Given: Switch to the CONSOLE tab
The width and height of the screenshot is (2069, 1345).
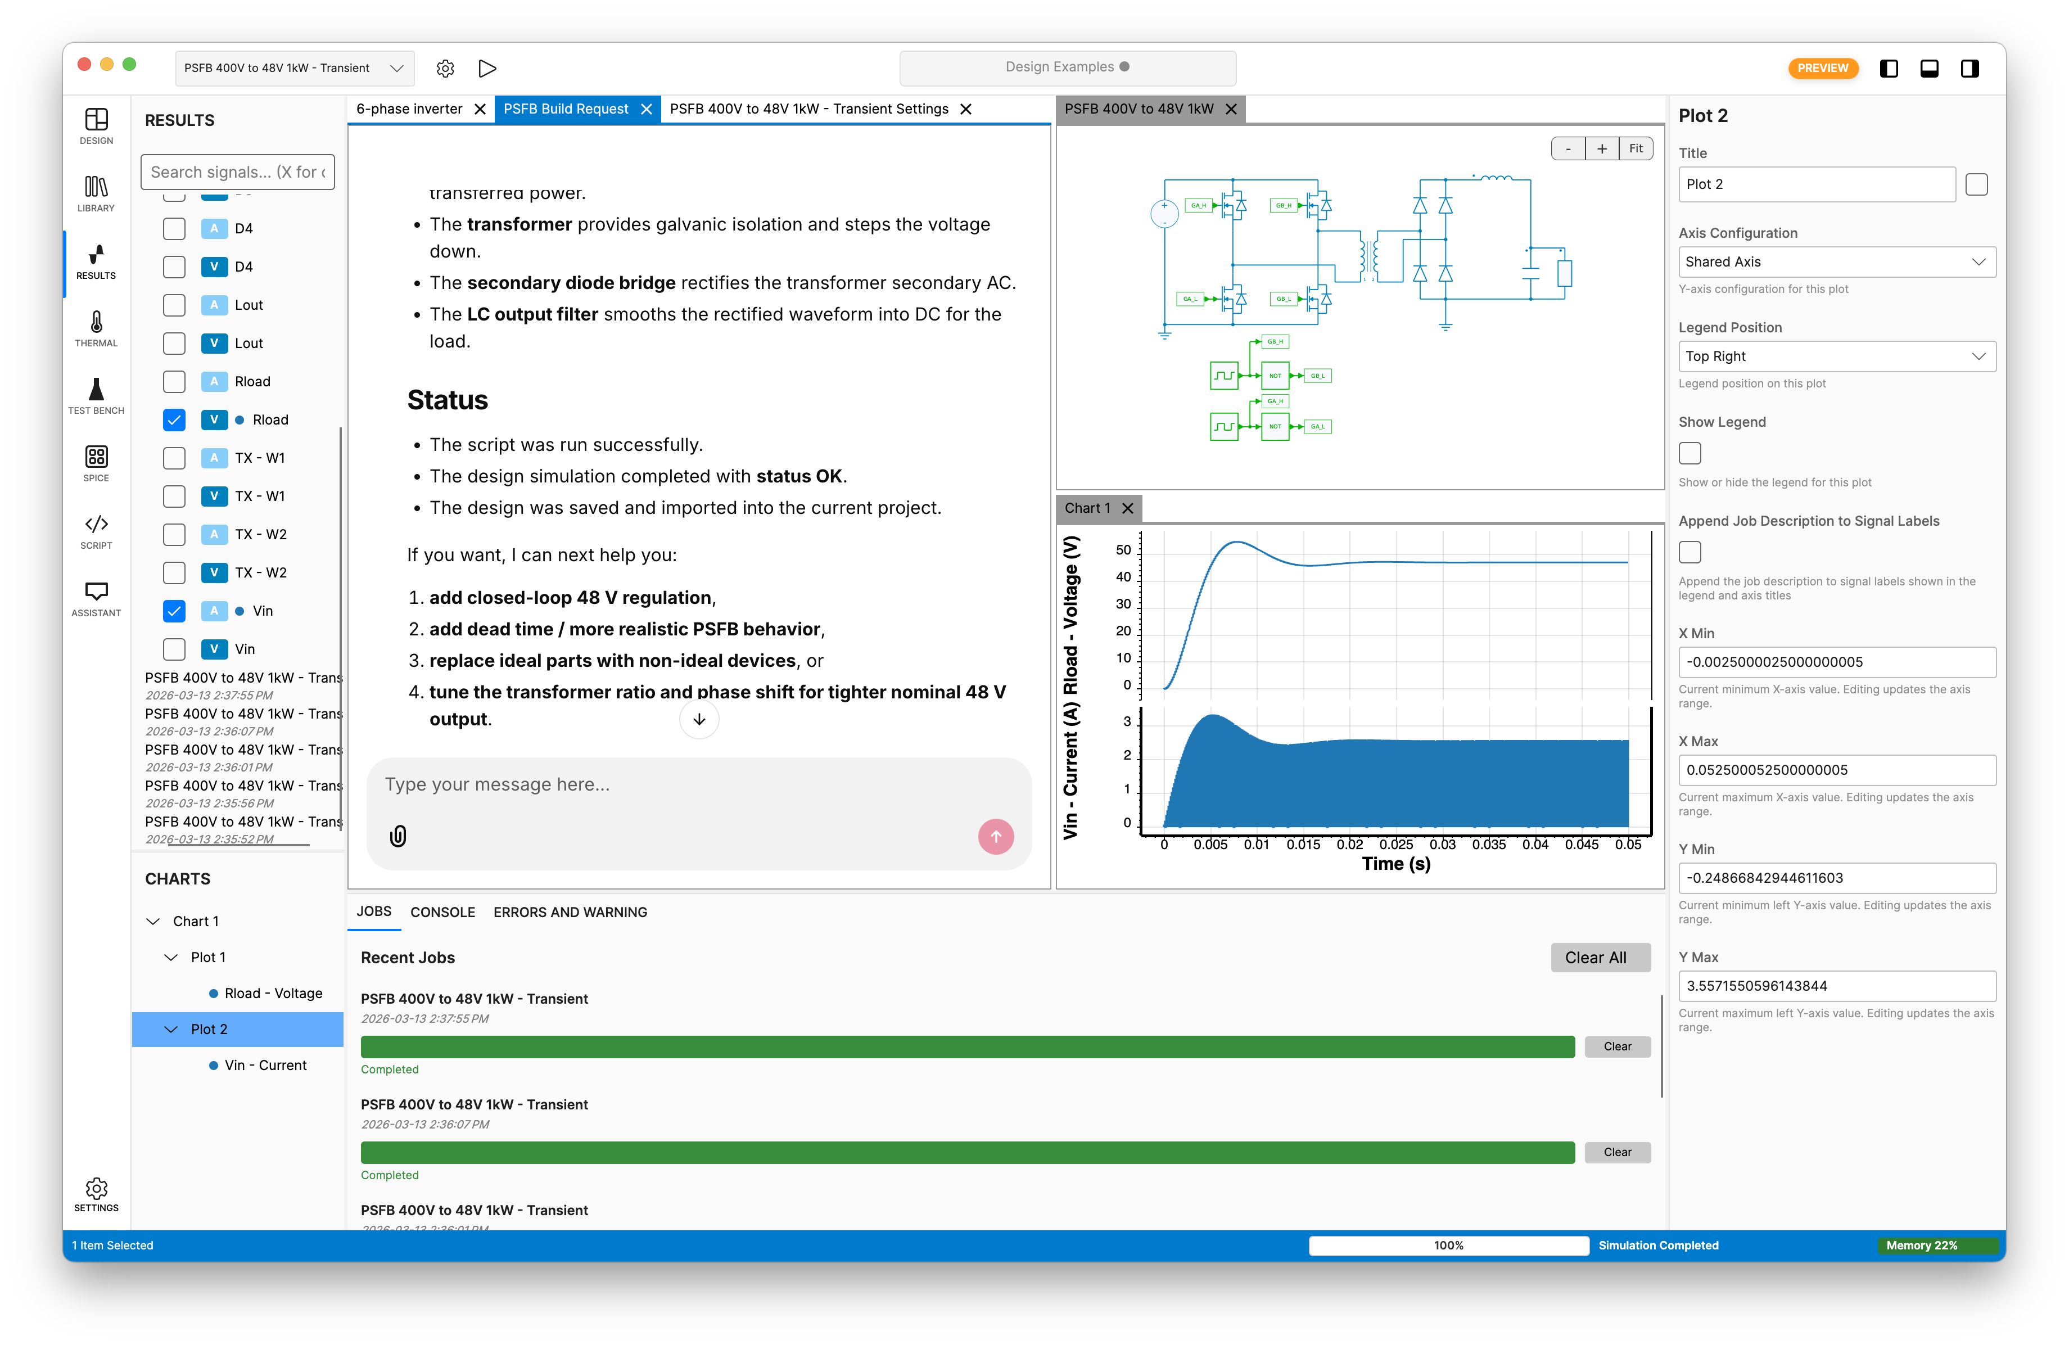Looking at the screenshot, I should 442,911.
